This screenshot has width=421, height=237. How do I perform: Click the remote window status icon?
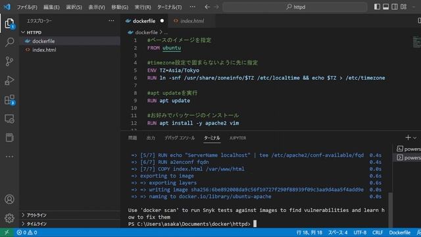tap(7, 232)
